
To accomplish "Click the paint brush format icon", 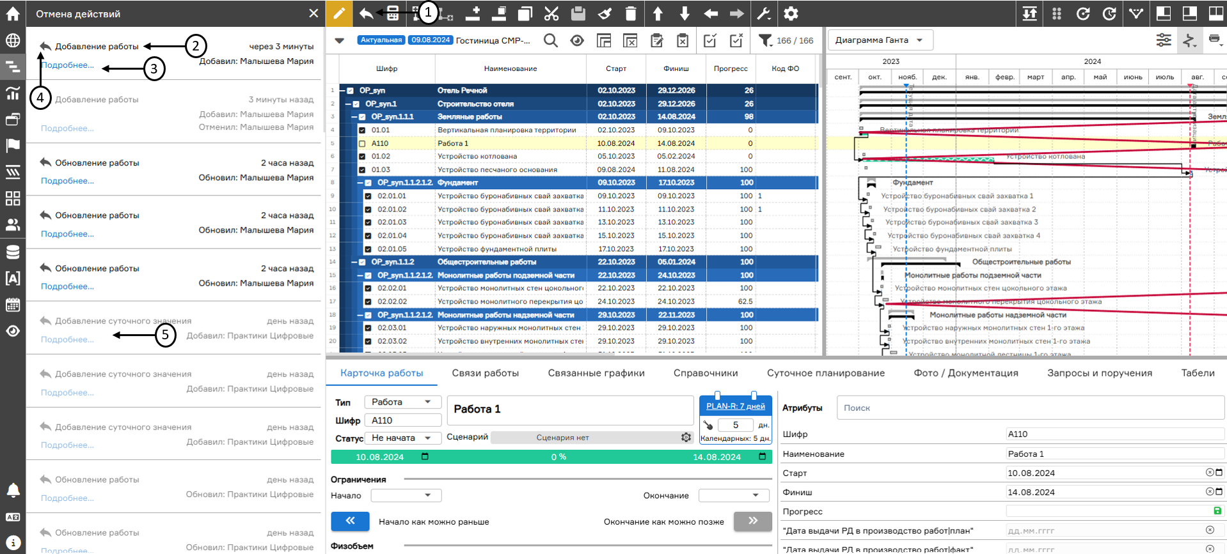I will coord(605,13).
